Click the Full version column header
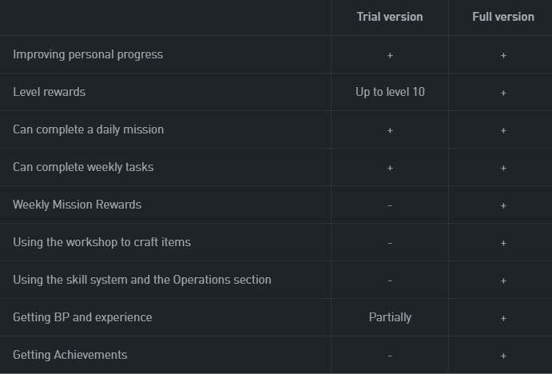This screenshot has height=374, width=552. point(503,17)
